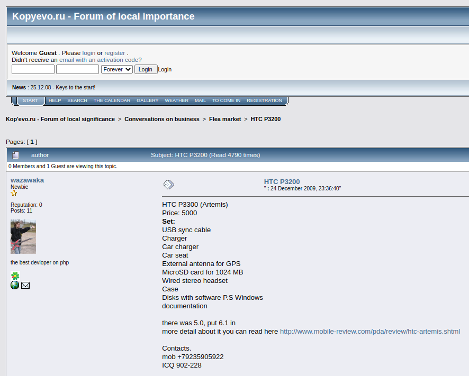469x376 pixels.
Task: Open wazawaka's avatar picture
Action: click(x=23, y=237)
